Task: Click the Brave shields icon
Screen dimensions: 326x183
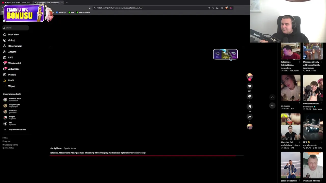Action: click(x=226, y=8)
